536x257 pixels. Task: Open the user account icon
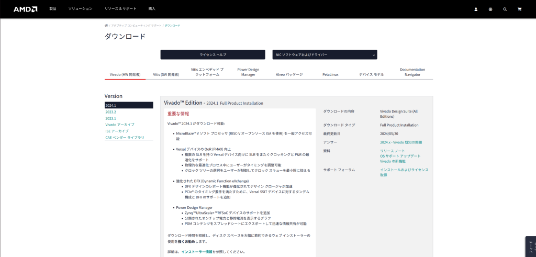pyautogui.click(x=476, y=9)
